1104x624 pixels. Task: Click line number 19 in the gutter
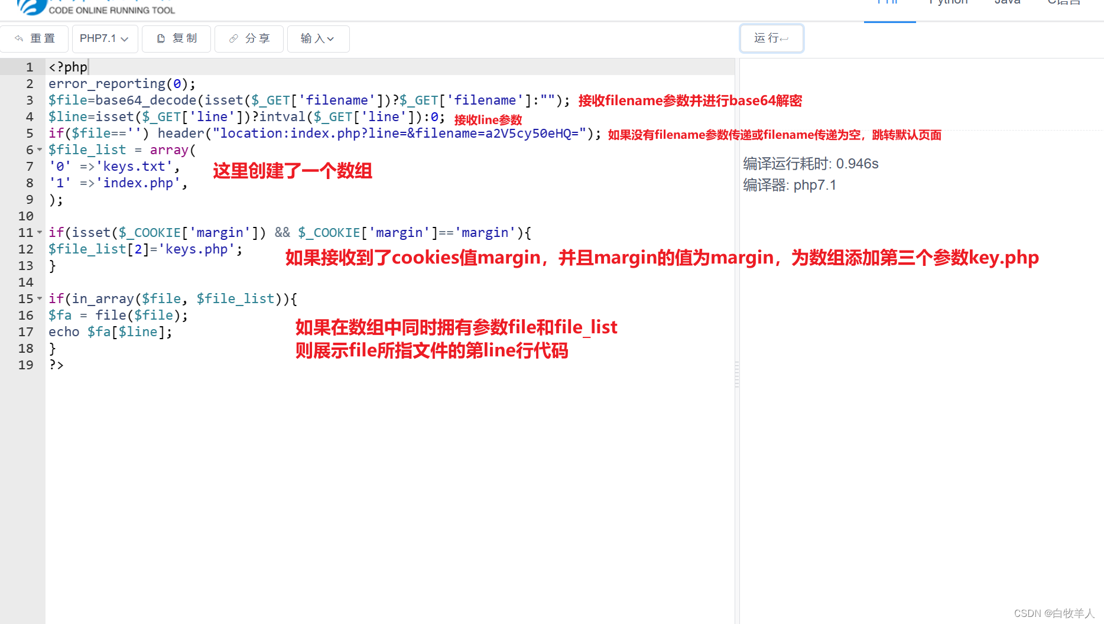pos(25,365)
